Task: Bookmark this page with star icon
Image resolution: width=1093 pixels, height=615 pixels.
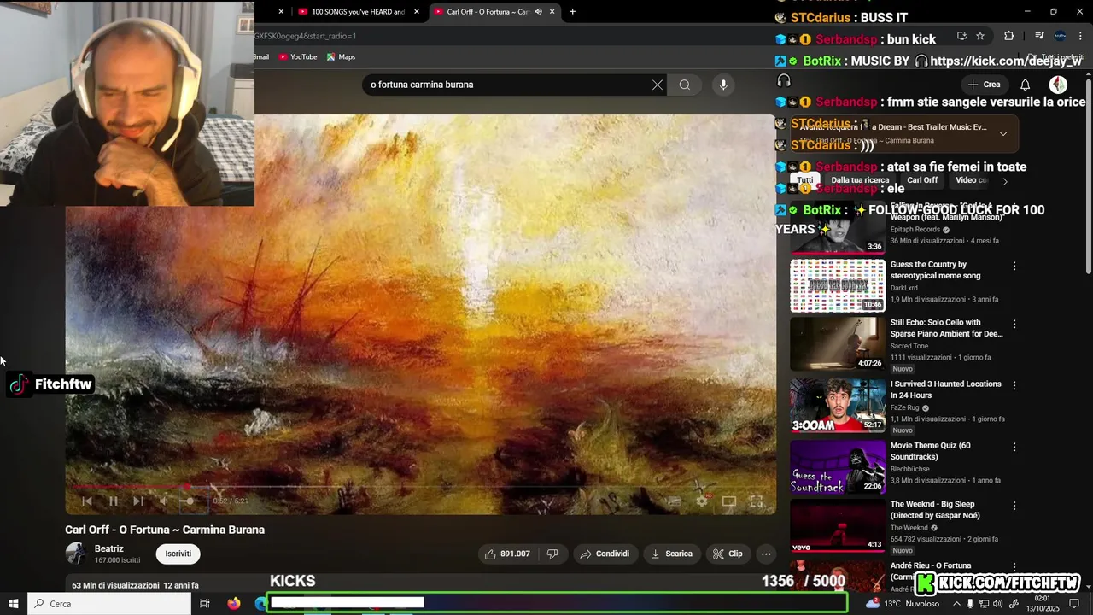Action: 980,36
